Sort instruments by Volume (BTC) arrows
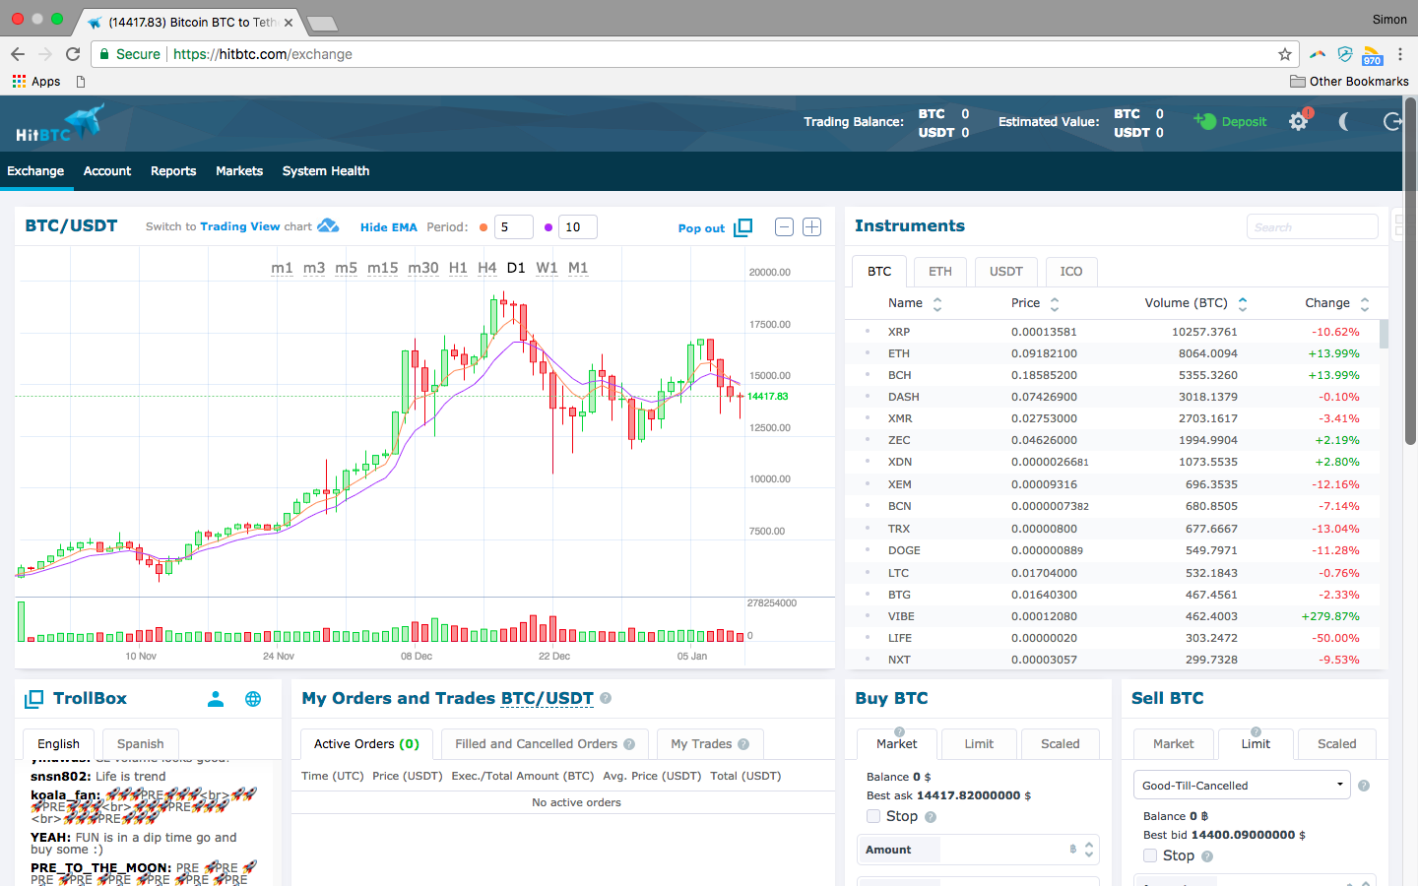Image resolution: width=1418 pixels, height=886 pixels. (x=1243, y=304)
